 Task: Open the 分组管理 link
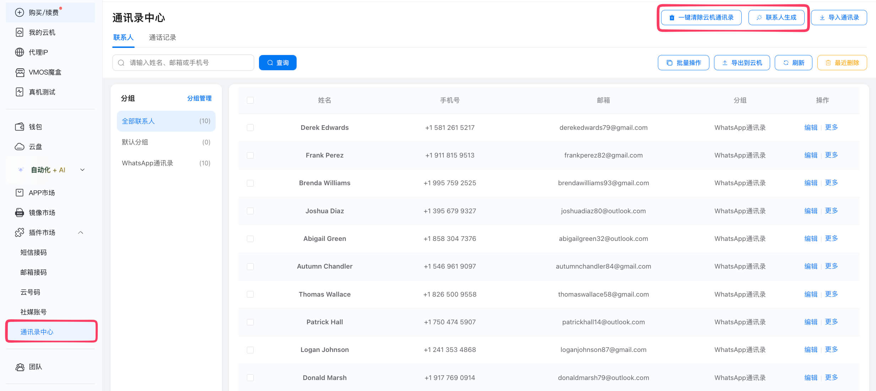click(x=199, y=98)
